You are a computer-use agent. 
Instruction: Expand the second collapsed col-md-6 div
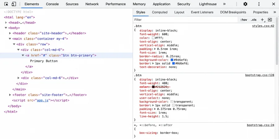[x=19, y=78]
